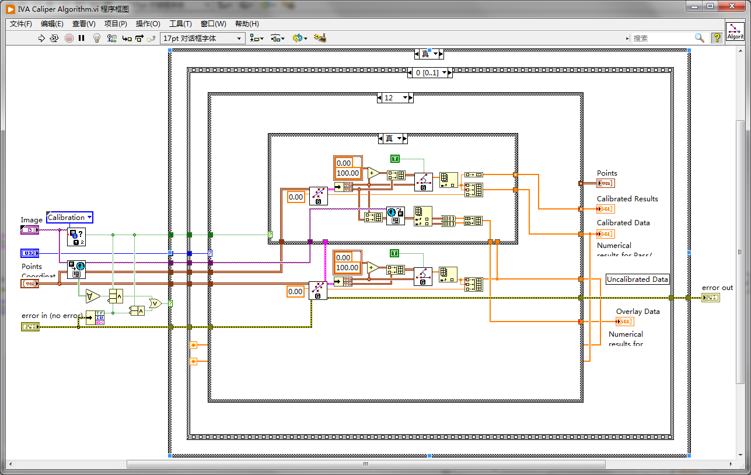The image size is (751, 475).
Task: Click the horizontal scrollbar at bottom
Action: [365, 464]
